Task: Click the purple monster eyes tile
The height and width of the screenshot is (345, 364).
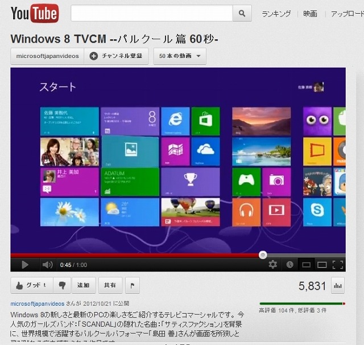Action: pos(317,121)
